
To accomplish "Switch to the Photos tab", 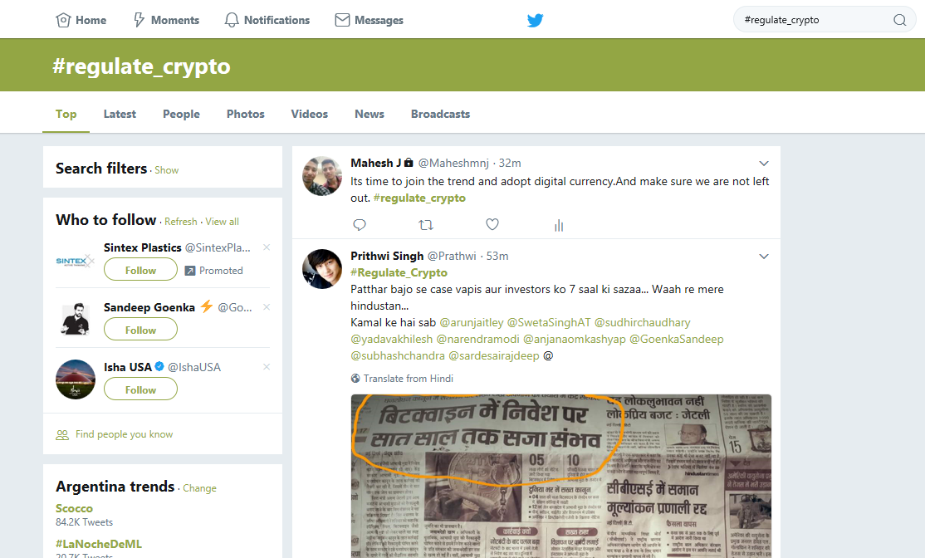I will (x=246, y=114).
